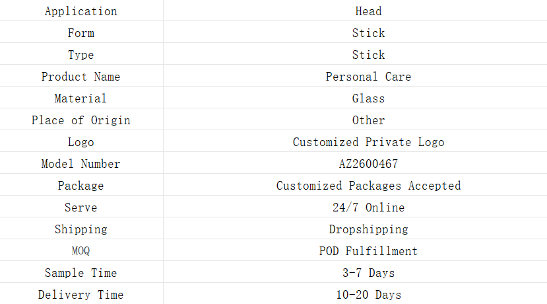
Task: Select model number AZ2600467
Action: 368,164
